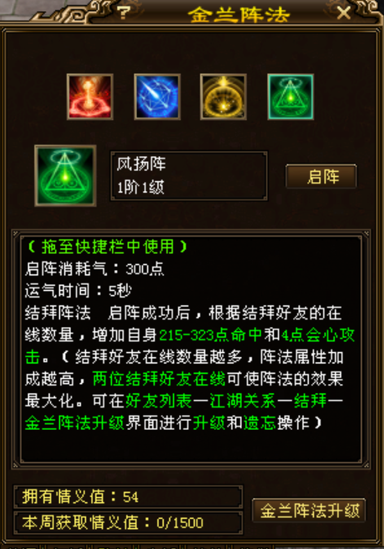
Task: Click the large 风扬阵 skill icon
Action: tap(65, 176)
